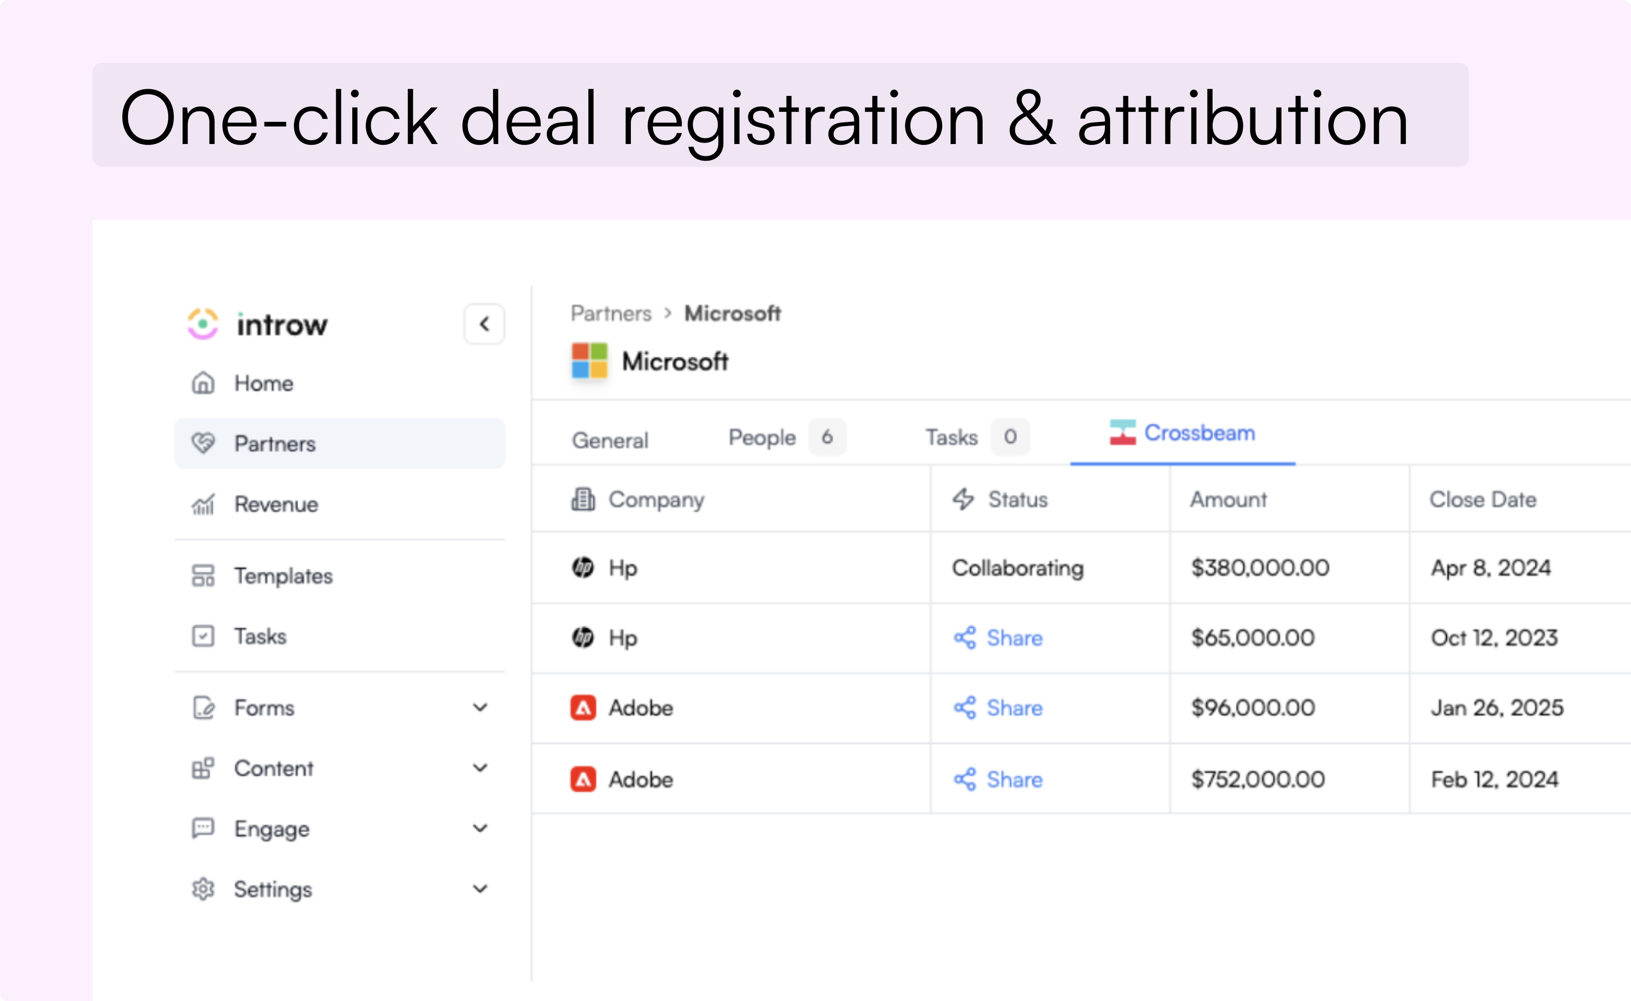
Task: Open Home from the sidebar
Action: pyautogui.click(x=263, y=383)
